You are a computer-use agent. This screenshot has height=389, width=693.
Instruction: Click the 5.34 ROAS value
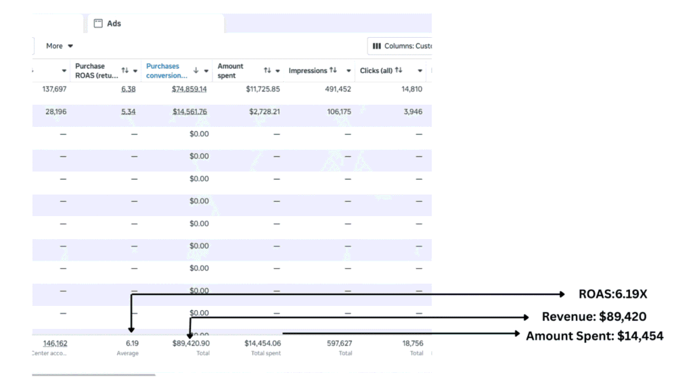coord(128,111)
